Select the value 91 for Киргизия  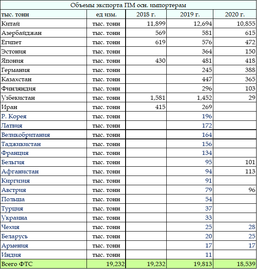[208, 181]
